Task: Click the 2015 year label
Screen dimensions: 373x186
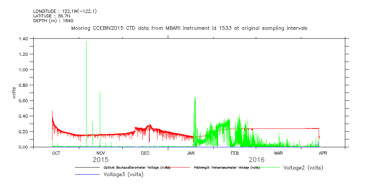Action: pos(101,160)
